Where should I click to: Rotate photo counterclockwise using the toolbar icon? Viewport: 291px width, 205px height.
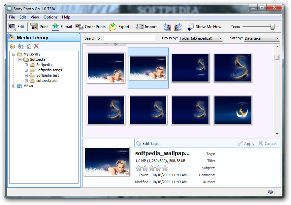click(167, 27)
